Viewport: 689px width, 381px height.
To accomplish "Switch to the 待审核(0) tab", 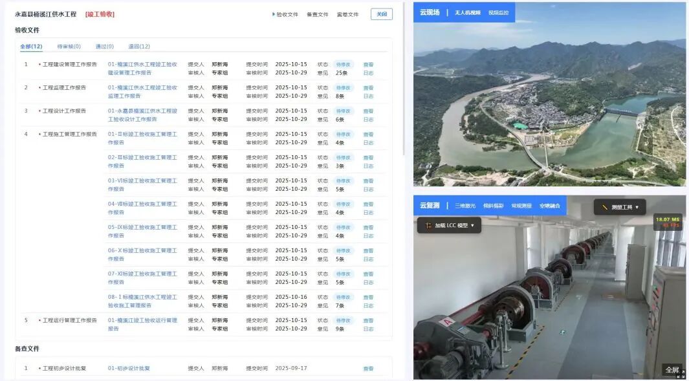I will tap(69, 47).
